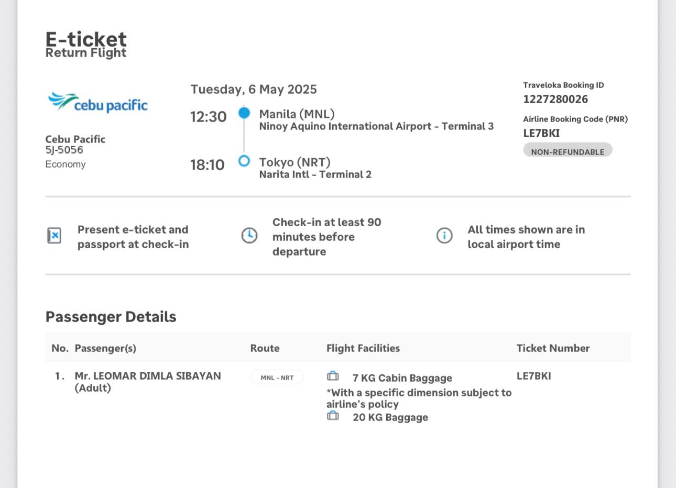Click the 20 KG baggage icon
The height and width of the screenshot is (488, 676).
coord(333,416)
